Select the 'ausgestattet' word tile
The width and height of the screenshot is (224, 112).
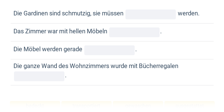[190, 106]
